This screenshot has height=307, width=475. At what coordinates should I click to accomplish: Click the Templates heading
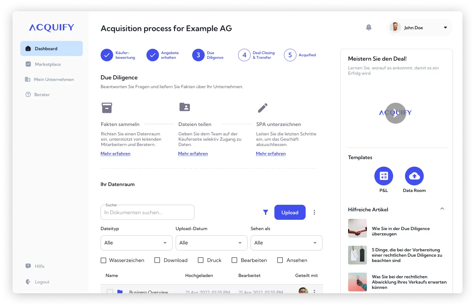pos(360,158)
